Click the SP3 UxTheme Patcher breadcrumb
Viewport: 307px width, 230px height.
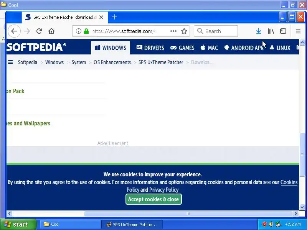(161, 62)
